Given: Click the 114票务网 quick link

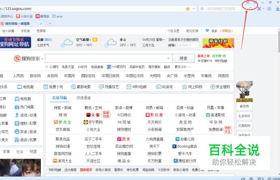Looking at the screenshot, I should pos(117,67).
